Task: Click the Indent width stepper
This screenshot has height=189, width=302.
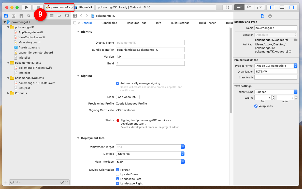Action: click(296, 98)
